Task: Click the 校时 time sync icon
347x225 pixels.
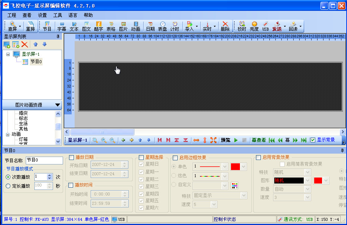Action: pos(242,26)
